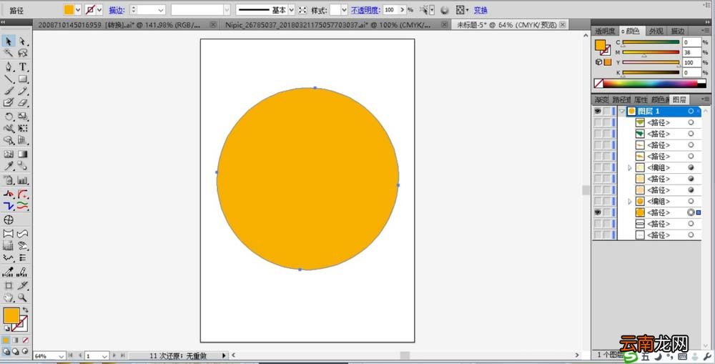Select the Paintbrush tool
Viewport: 715px width, 364px height.
pos(8,91)
